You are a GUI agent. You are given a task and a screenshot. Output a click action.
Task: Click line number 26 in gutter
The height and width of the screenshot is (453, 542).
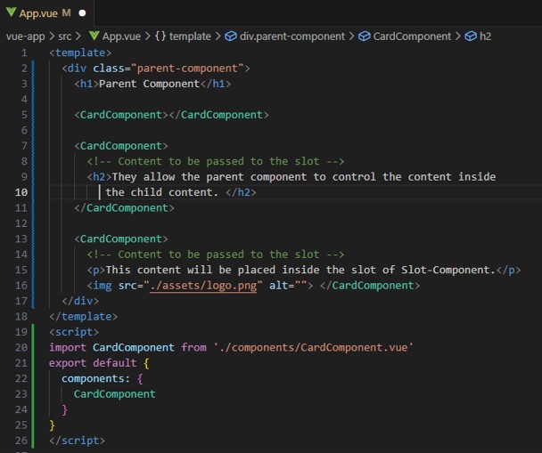point(21,441)
